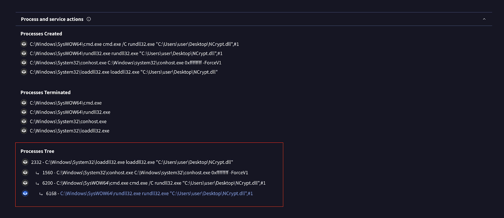Click the tree icon beside PID 2332

coord(25,162)
